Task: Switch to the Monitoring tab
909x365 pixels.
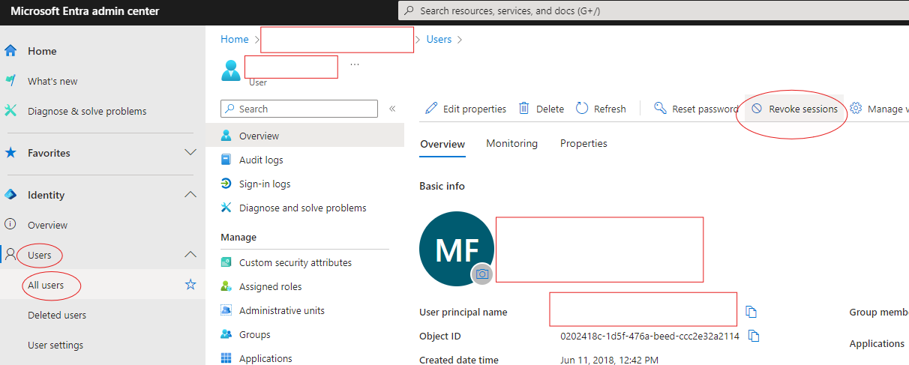Action: (511, 143)
